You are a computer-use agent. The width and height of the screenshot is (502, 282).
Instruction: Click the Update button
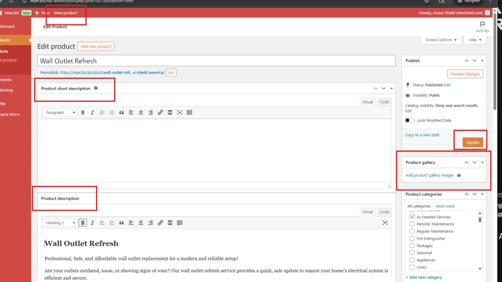coord(473,142)
